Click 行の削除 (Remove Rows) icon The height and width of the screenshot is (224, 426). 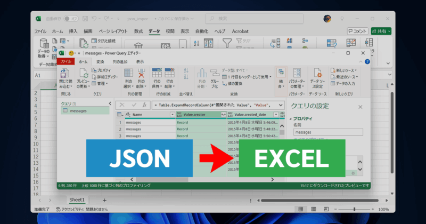click(x=169, y=73)
